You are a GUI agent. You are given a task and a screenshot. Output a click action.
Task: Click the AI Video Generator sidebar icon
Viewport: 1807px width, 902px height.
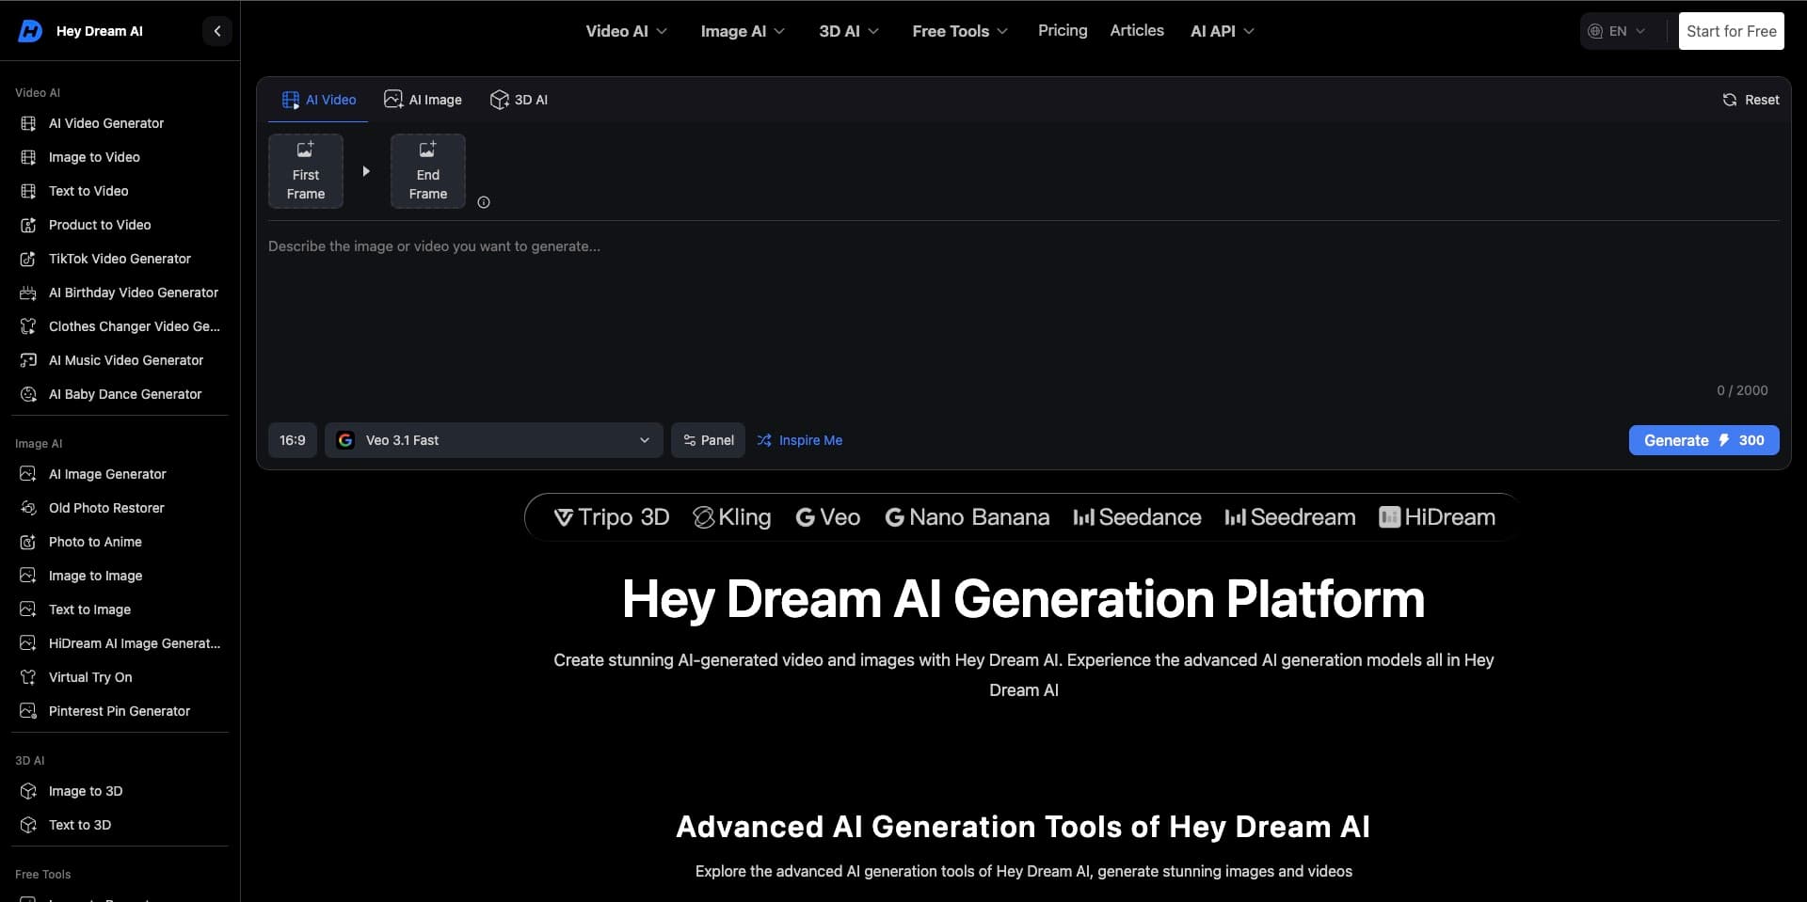(28, 123)
